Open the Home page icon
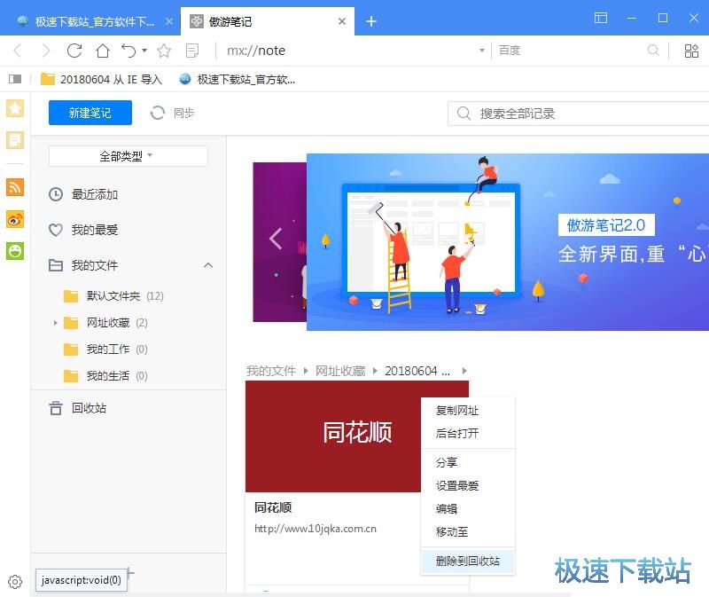Image resolution: width=709 pixels, height=597 pixels. (x=103, y=51)
